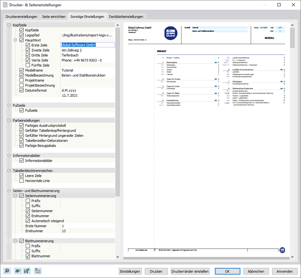Click the Einstellungen button
301x278 pixels.
pos(130,271)
